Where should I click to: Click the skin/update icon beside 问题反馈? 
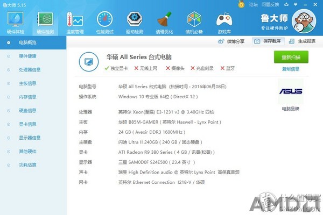tap(286, 4)
